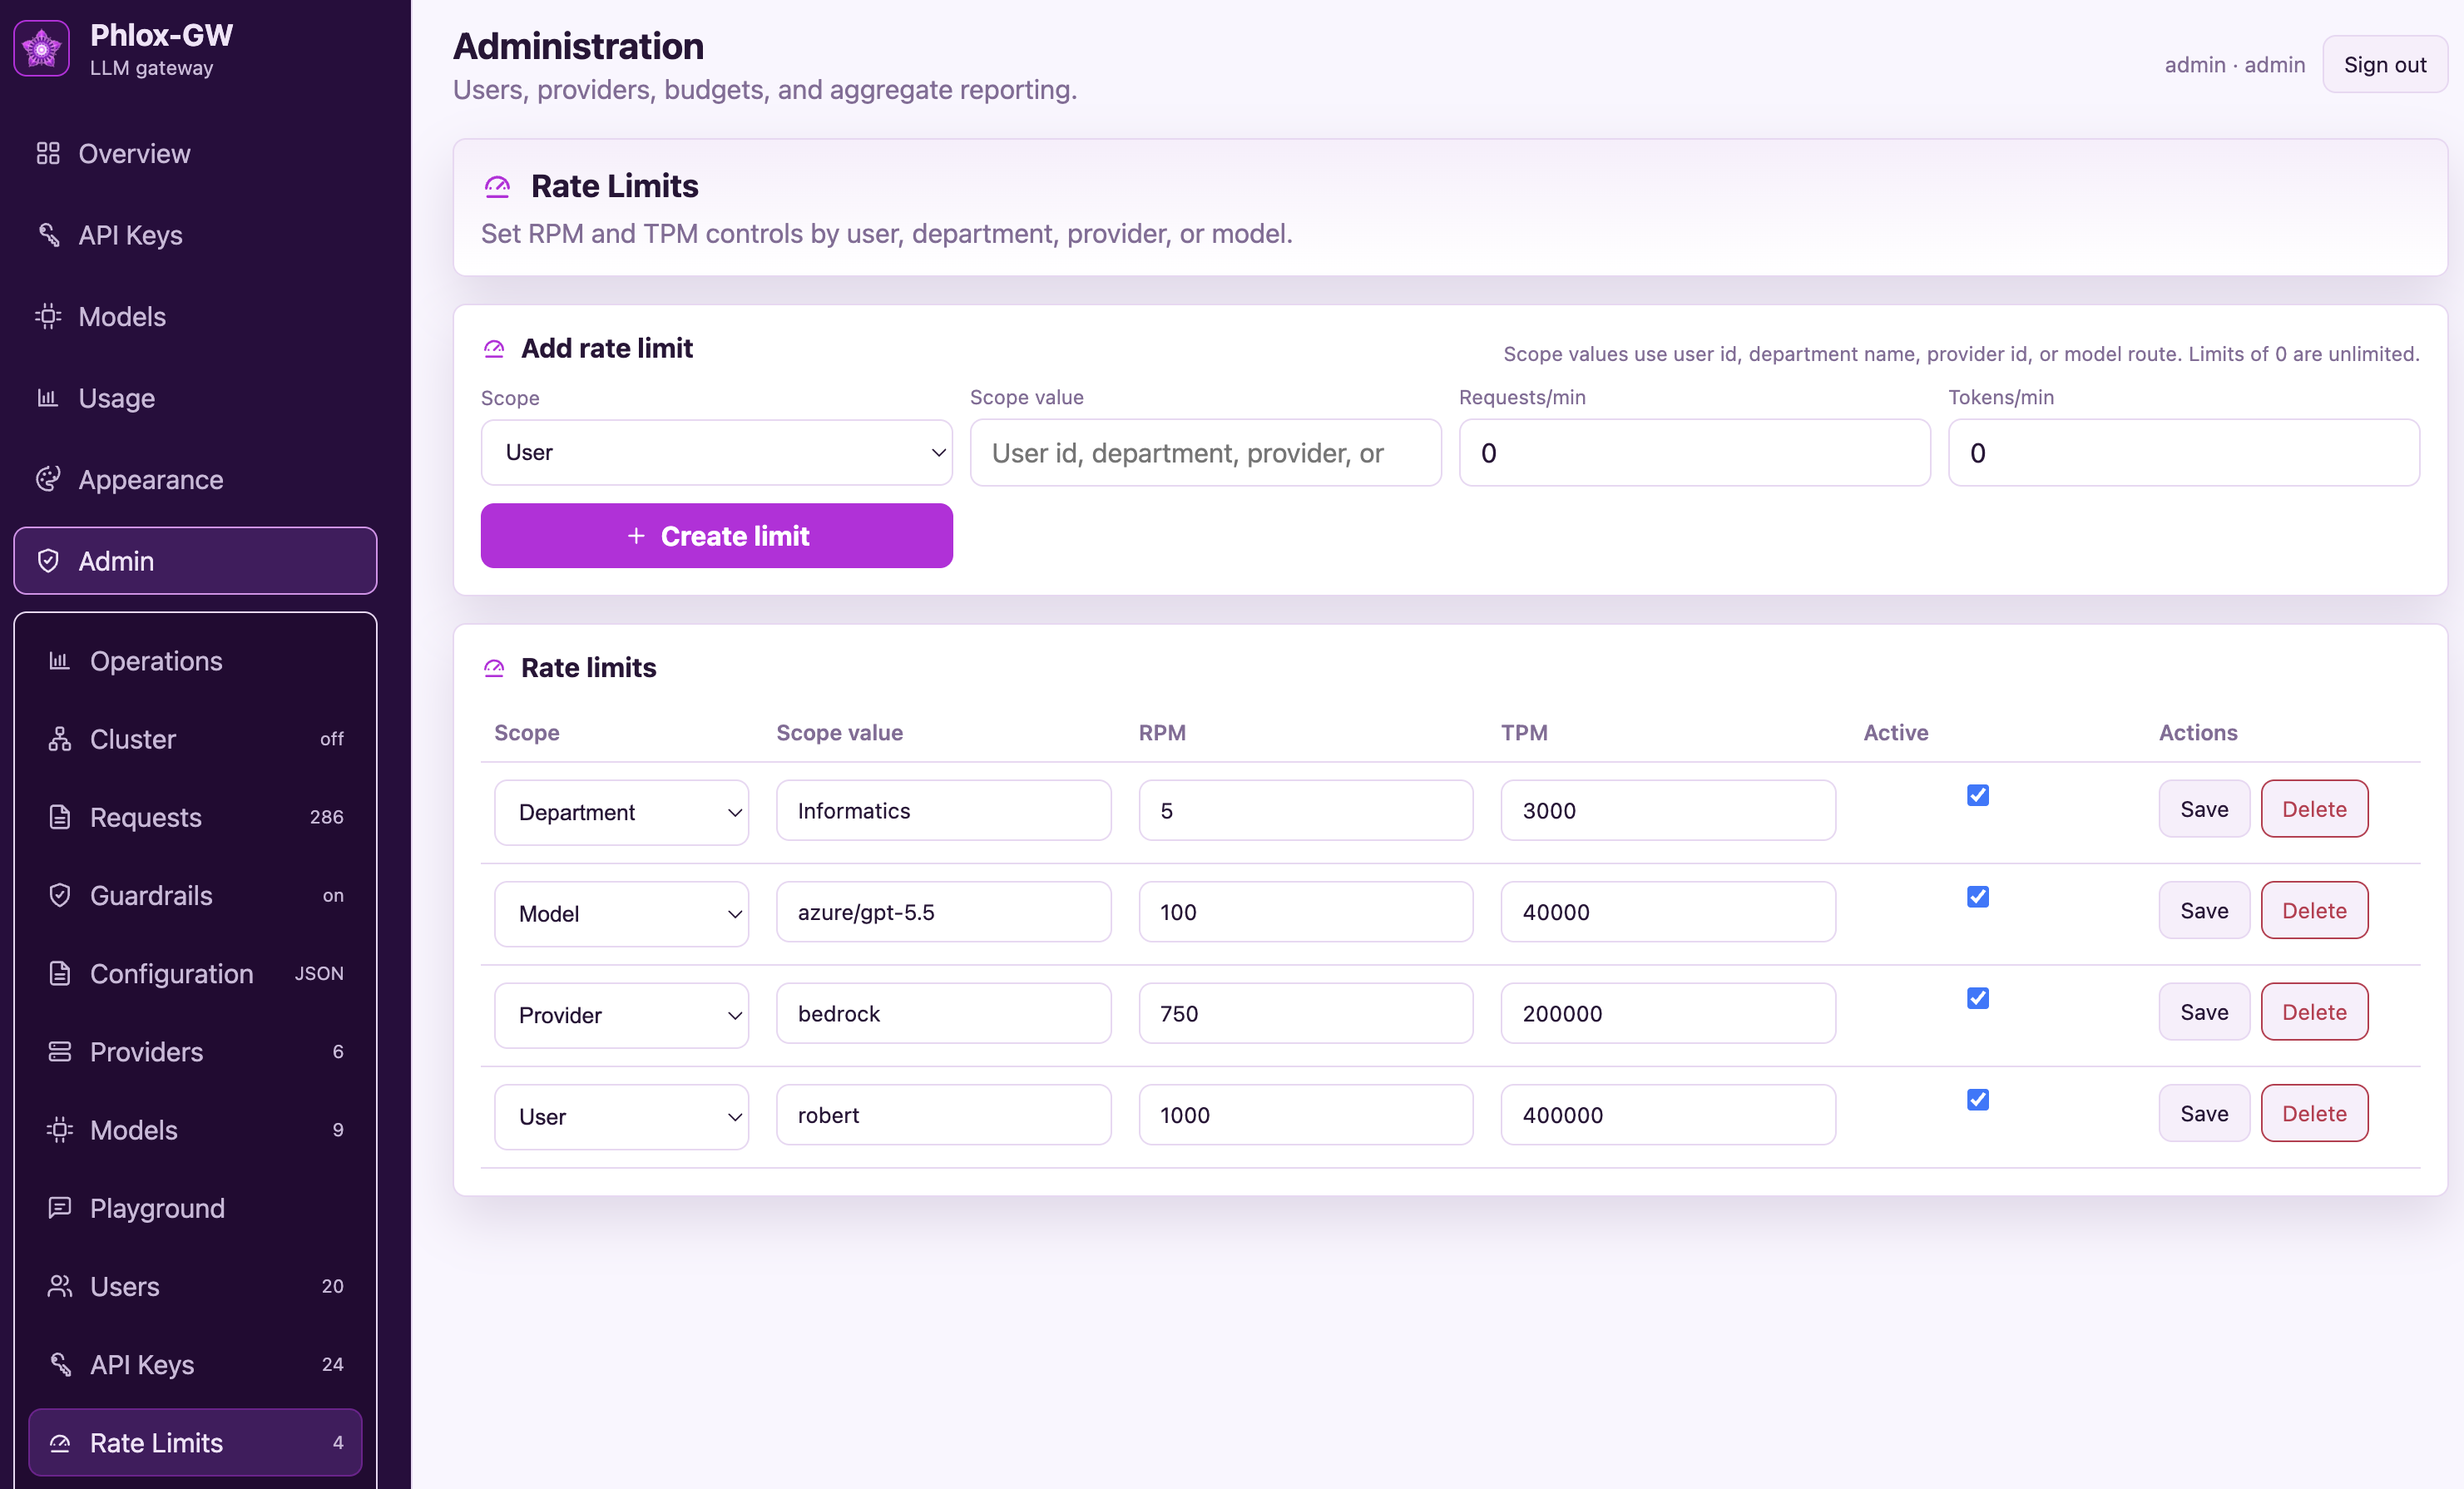
Task: Click the Overview grid icon
Action: click(x=48, y=153)
